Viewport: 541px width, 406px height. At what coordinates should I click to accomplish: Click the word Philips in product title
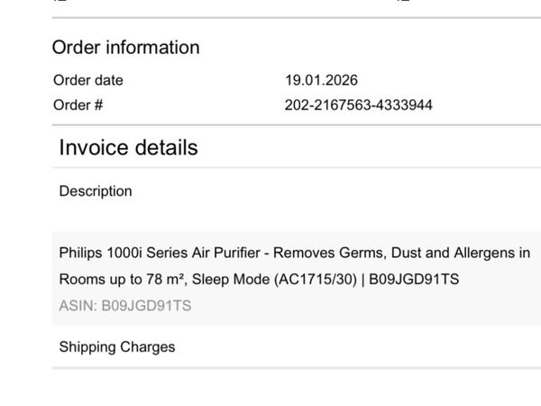click(81, 253)
